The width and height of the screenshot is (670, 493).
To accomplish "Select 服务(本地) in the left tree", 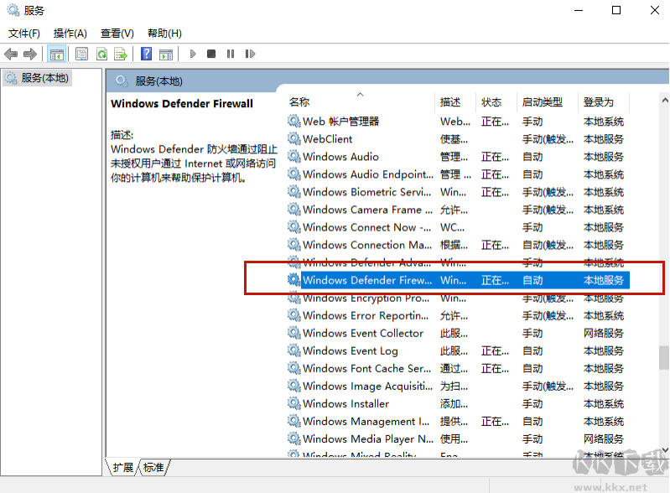I will [45, 78].
